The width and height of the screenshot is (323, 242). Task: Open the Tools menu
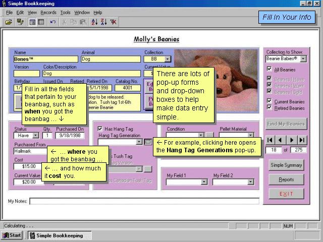(65, 12)
